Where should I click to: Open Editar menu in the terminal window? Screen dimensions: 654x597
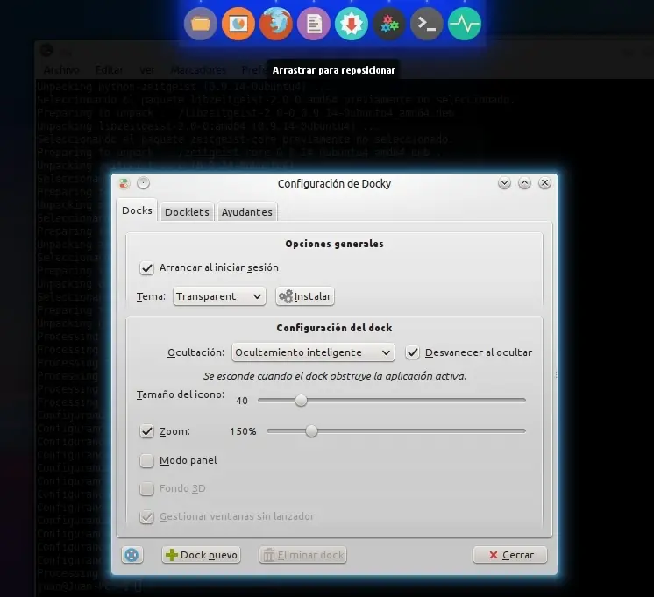tap(109, 69)
